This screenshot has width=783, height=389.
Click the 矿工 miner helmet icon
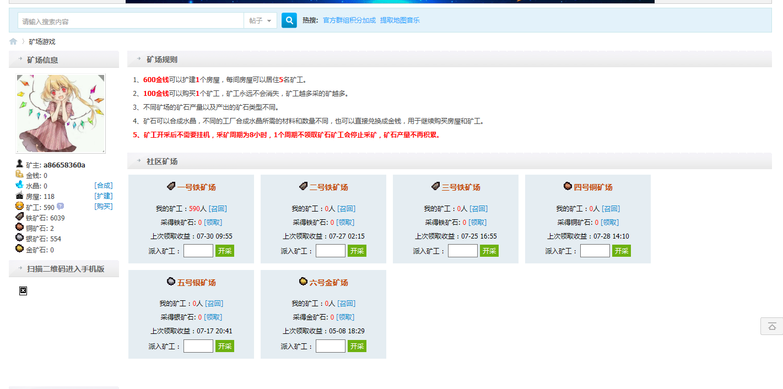coord(19,206)
